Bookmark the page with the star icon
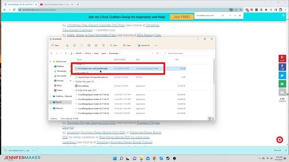The image size is (289, 162). pos(241,10)
